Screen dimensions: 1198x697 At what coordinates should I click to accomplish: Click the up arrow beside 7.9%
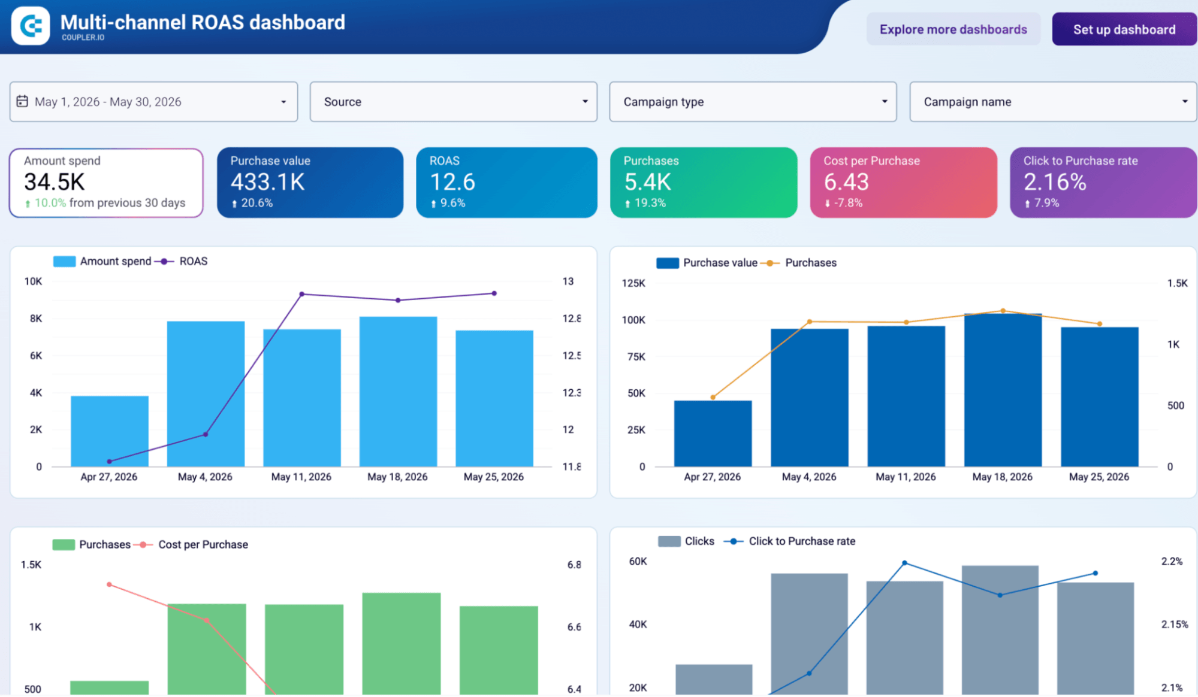(x=1027, y=204)
